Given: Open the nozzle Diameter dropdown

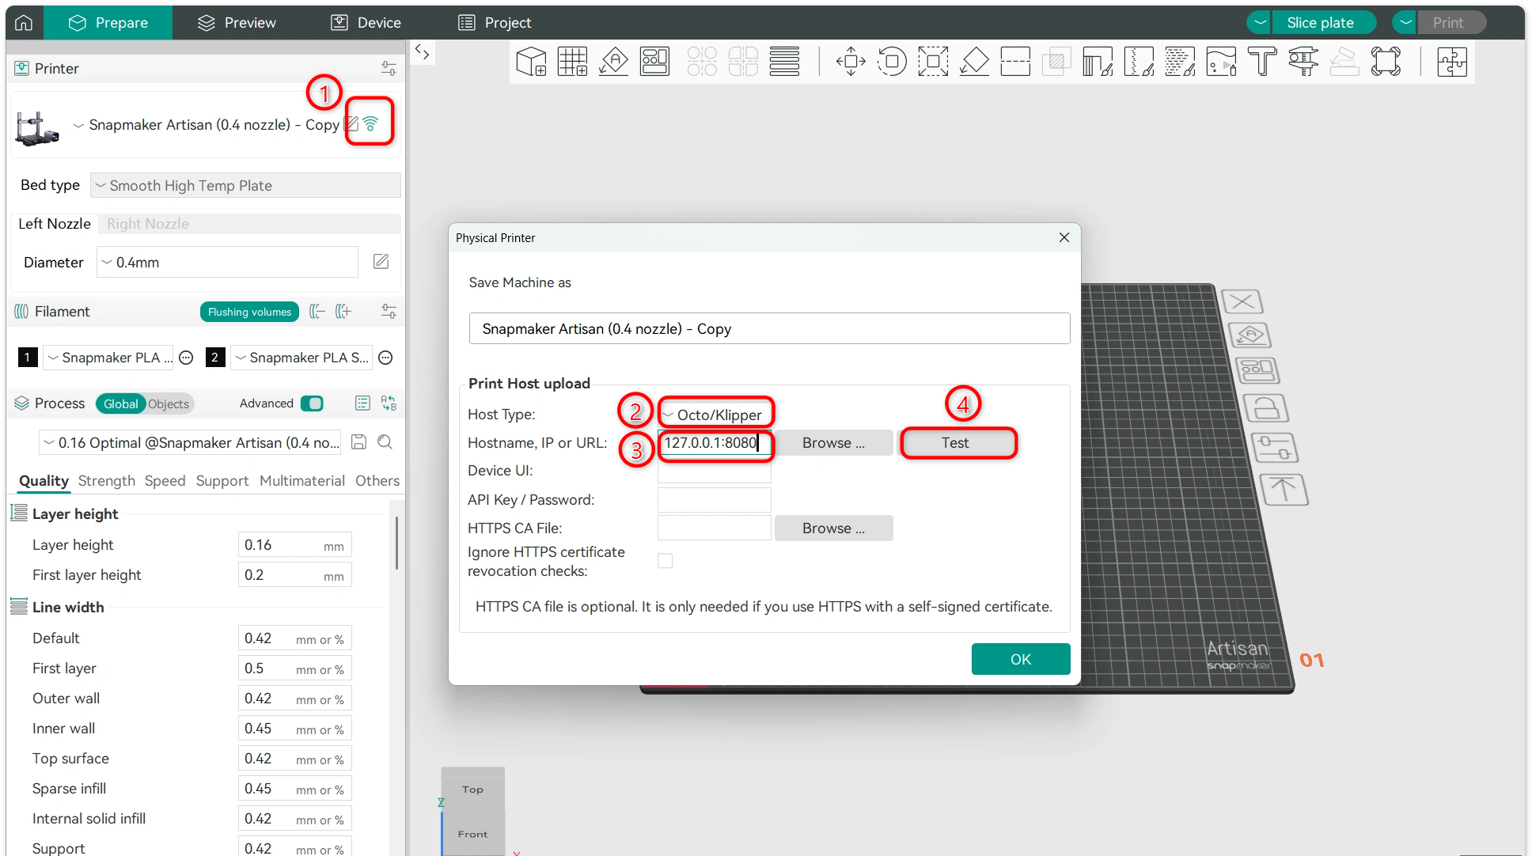Looking at the screenshot, I should click(227, 262).
